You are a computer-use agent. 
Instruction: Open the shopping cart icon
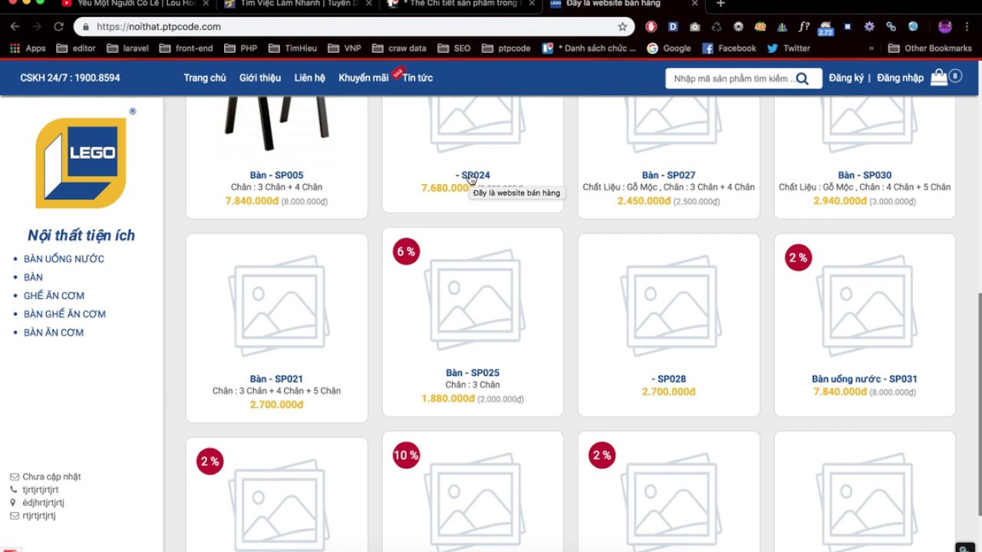click(939, 77)
